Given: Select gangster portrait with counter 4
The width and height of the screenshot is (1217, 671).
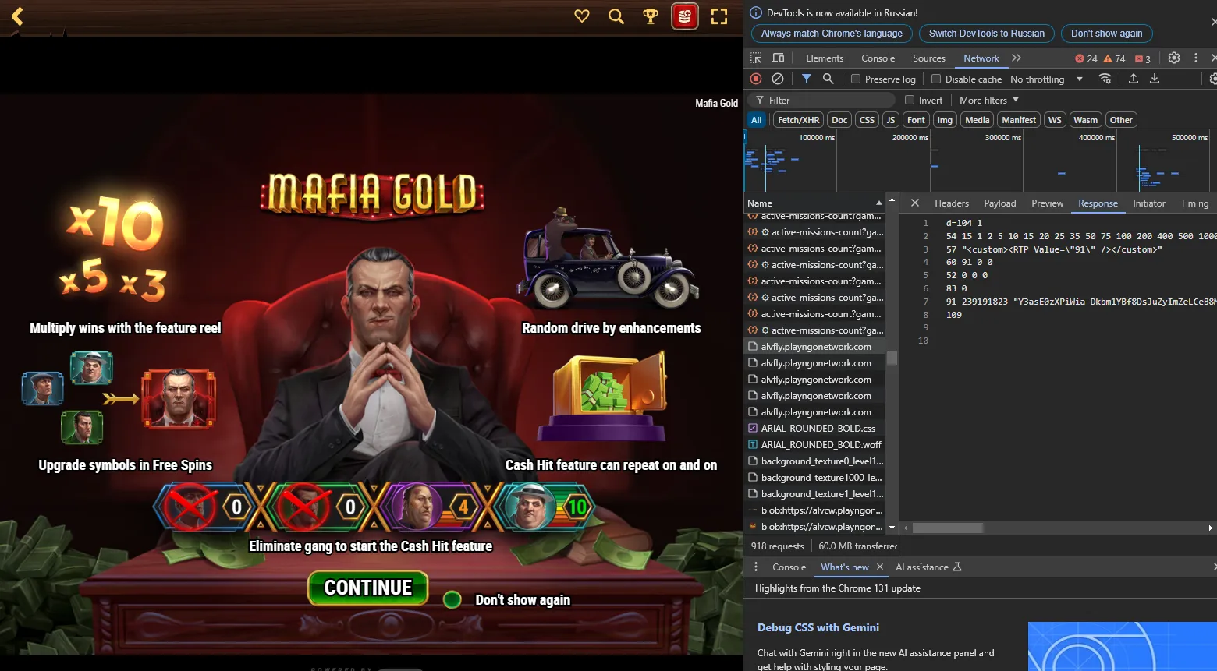Looking at the screenshot, I should click(x=417, y=507).
